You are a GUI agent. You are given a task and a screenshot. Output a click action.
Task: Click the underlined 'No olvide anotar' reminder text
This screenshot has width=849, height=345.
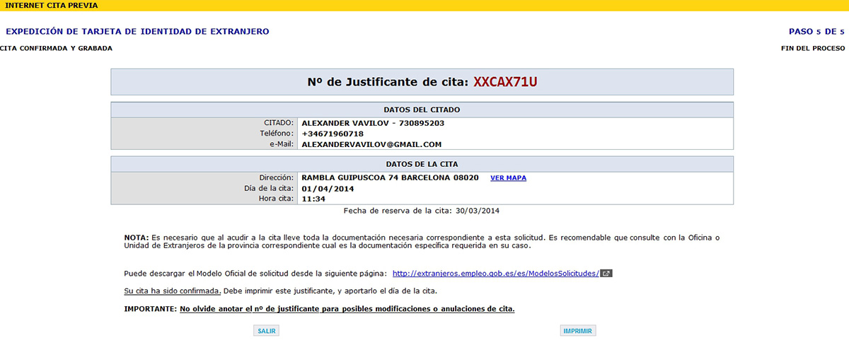[x=347, y=310]
